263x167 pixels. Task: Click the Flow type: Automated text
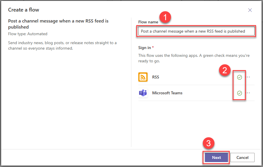pyautogui.click(x=28, y=34)
